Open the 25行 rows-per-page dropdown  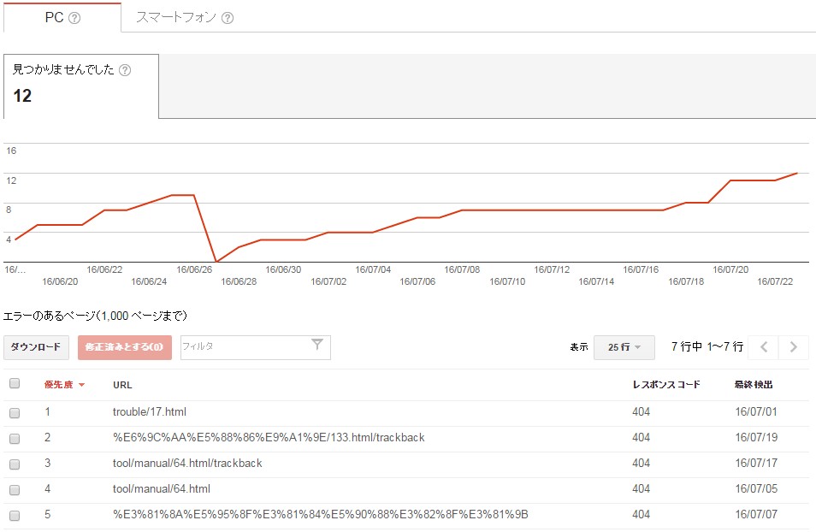[x=624, y=347]
